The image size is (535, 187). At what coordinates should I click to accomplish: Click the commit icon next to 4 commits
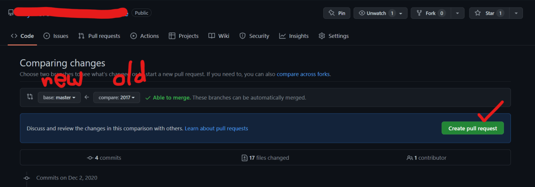coord(90,158)
